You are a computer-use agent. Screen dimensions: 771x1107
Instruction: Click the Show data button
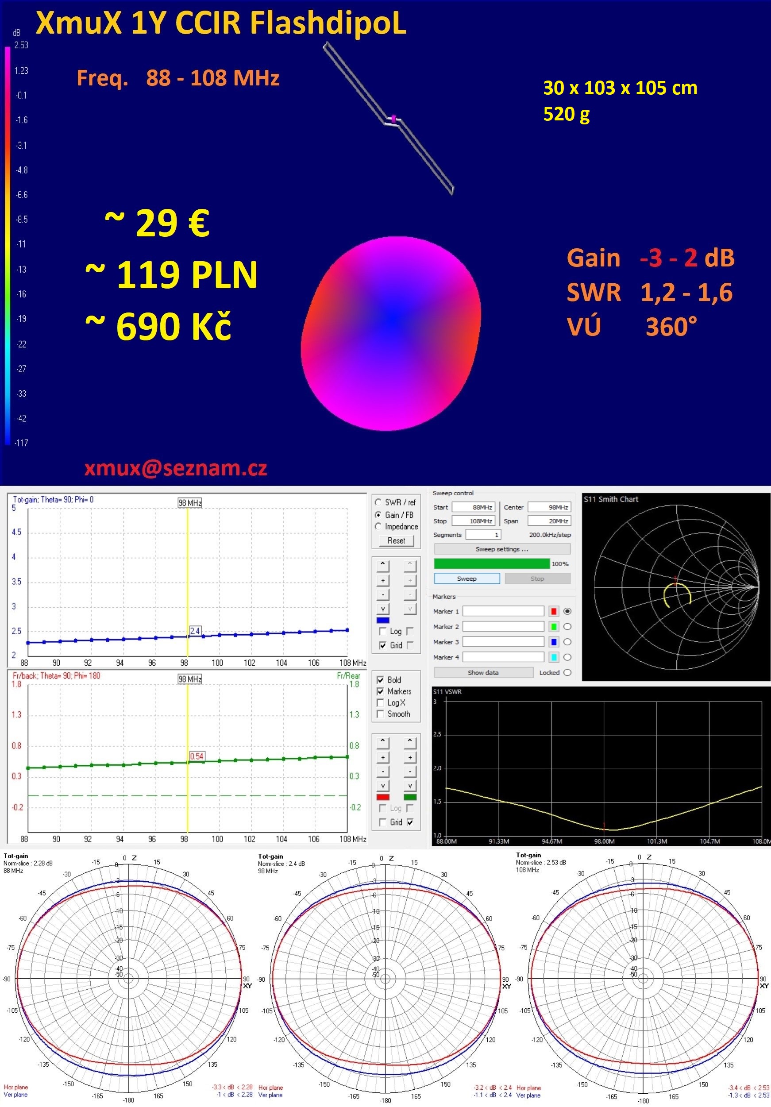click(x=483, y=672)
